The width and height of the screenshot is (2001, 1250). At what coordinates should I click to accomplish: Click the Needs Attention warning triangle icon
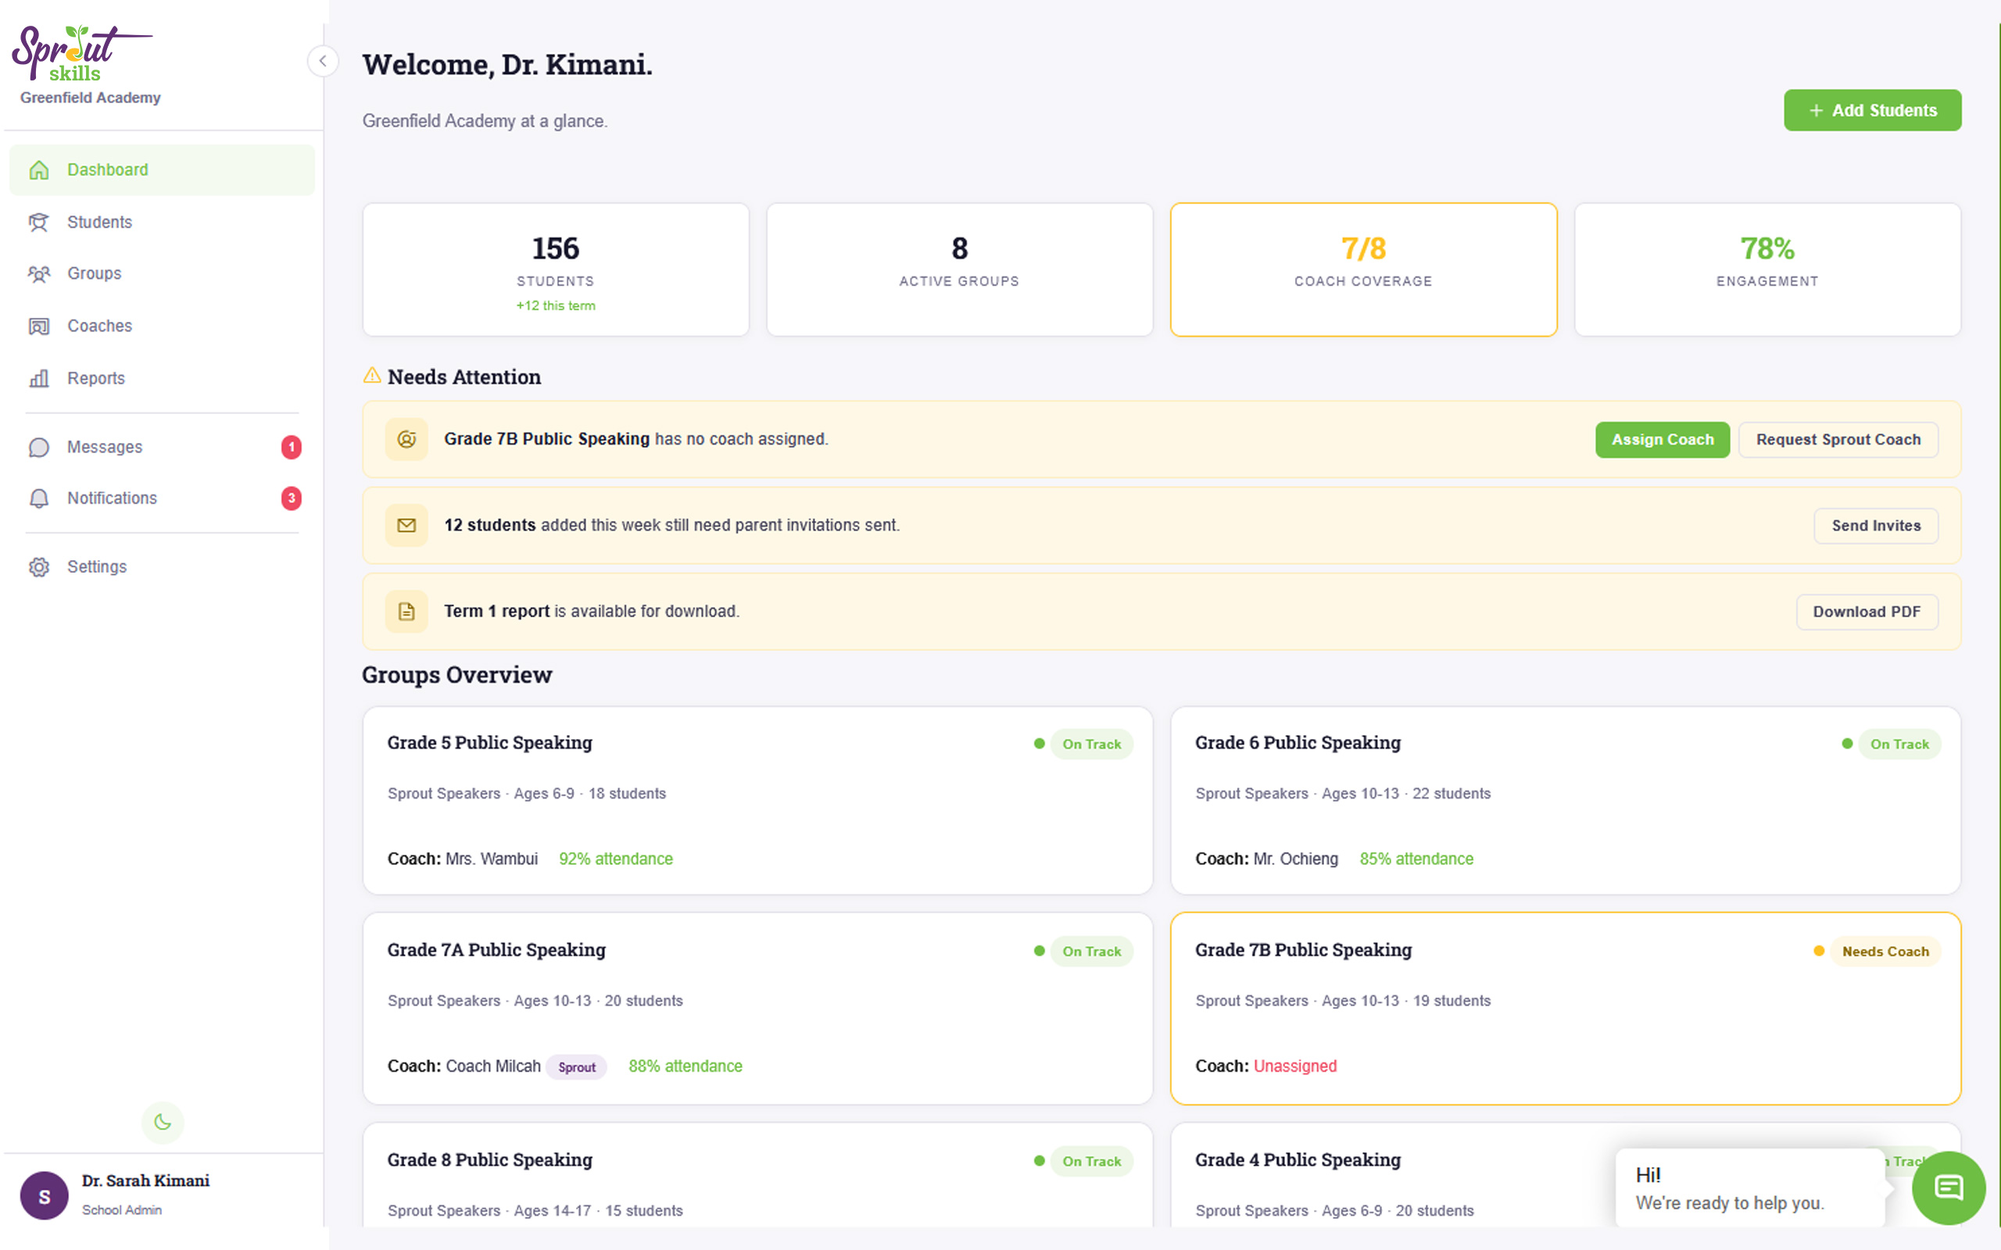(372, 375)
